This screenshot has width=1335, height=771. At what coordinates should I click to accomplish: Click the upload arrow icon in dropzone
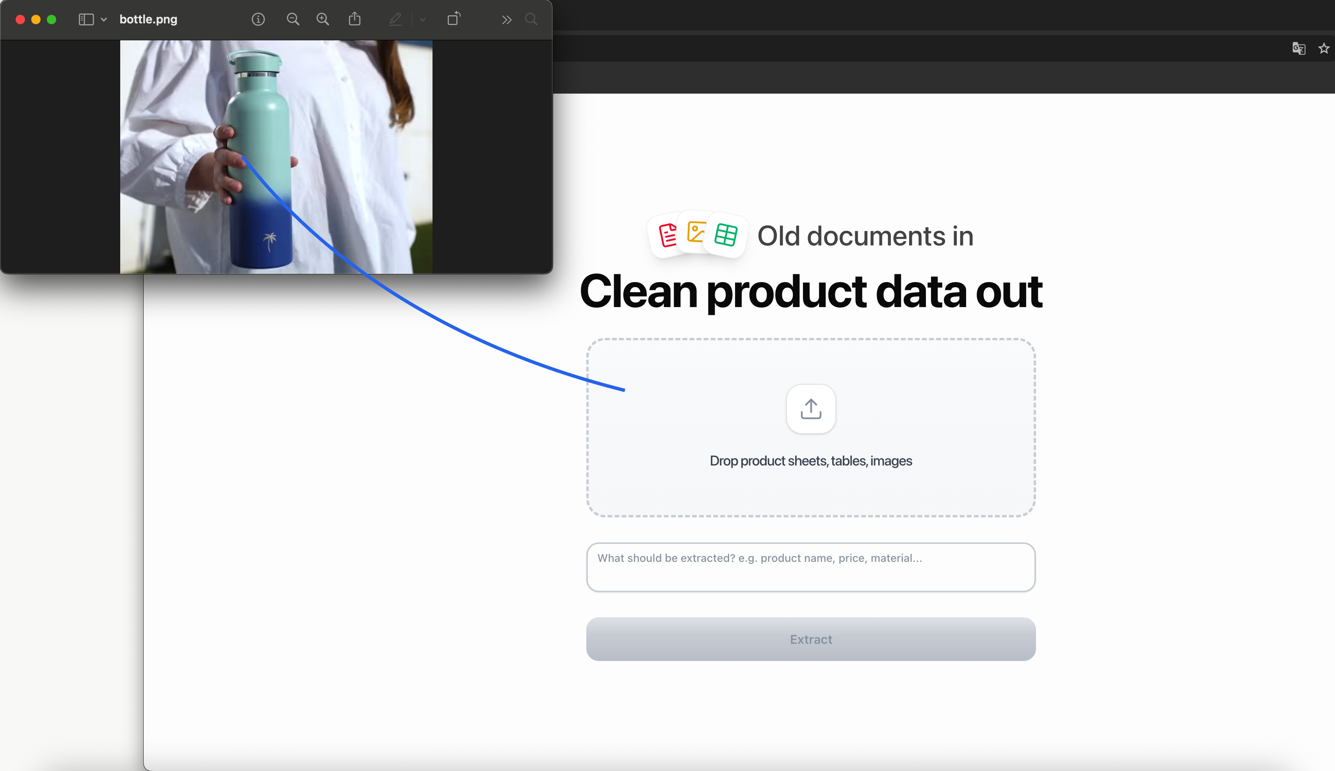[810, 409]
